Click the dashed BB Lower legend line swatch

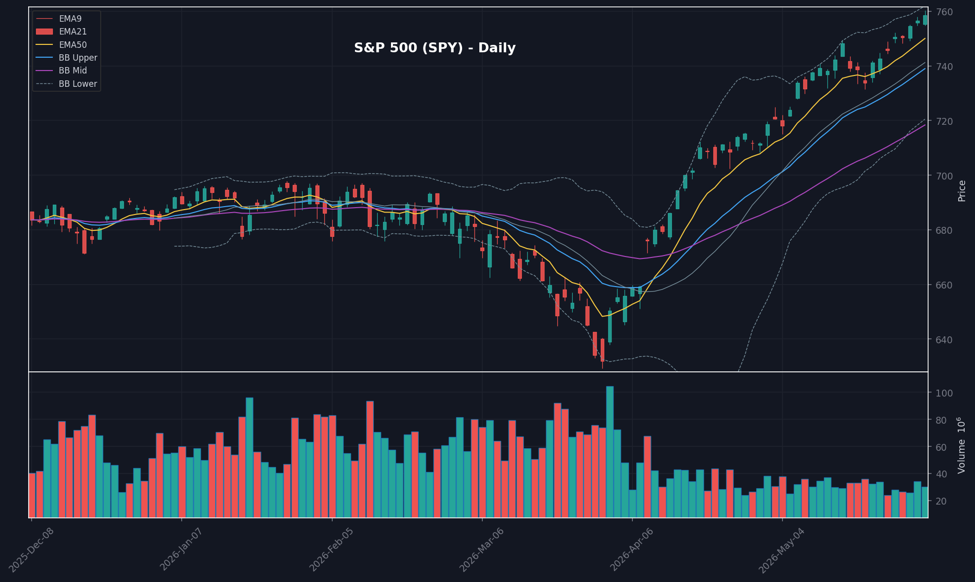pyautogui.click(x=44, y=84)
